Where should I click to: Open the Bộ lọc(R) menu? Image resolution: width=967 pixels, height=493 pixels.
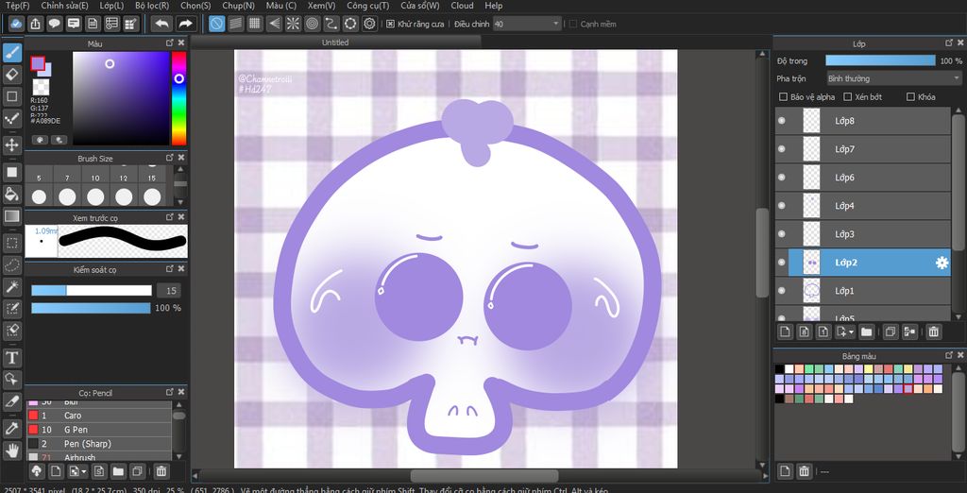[152, 6]
